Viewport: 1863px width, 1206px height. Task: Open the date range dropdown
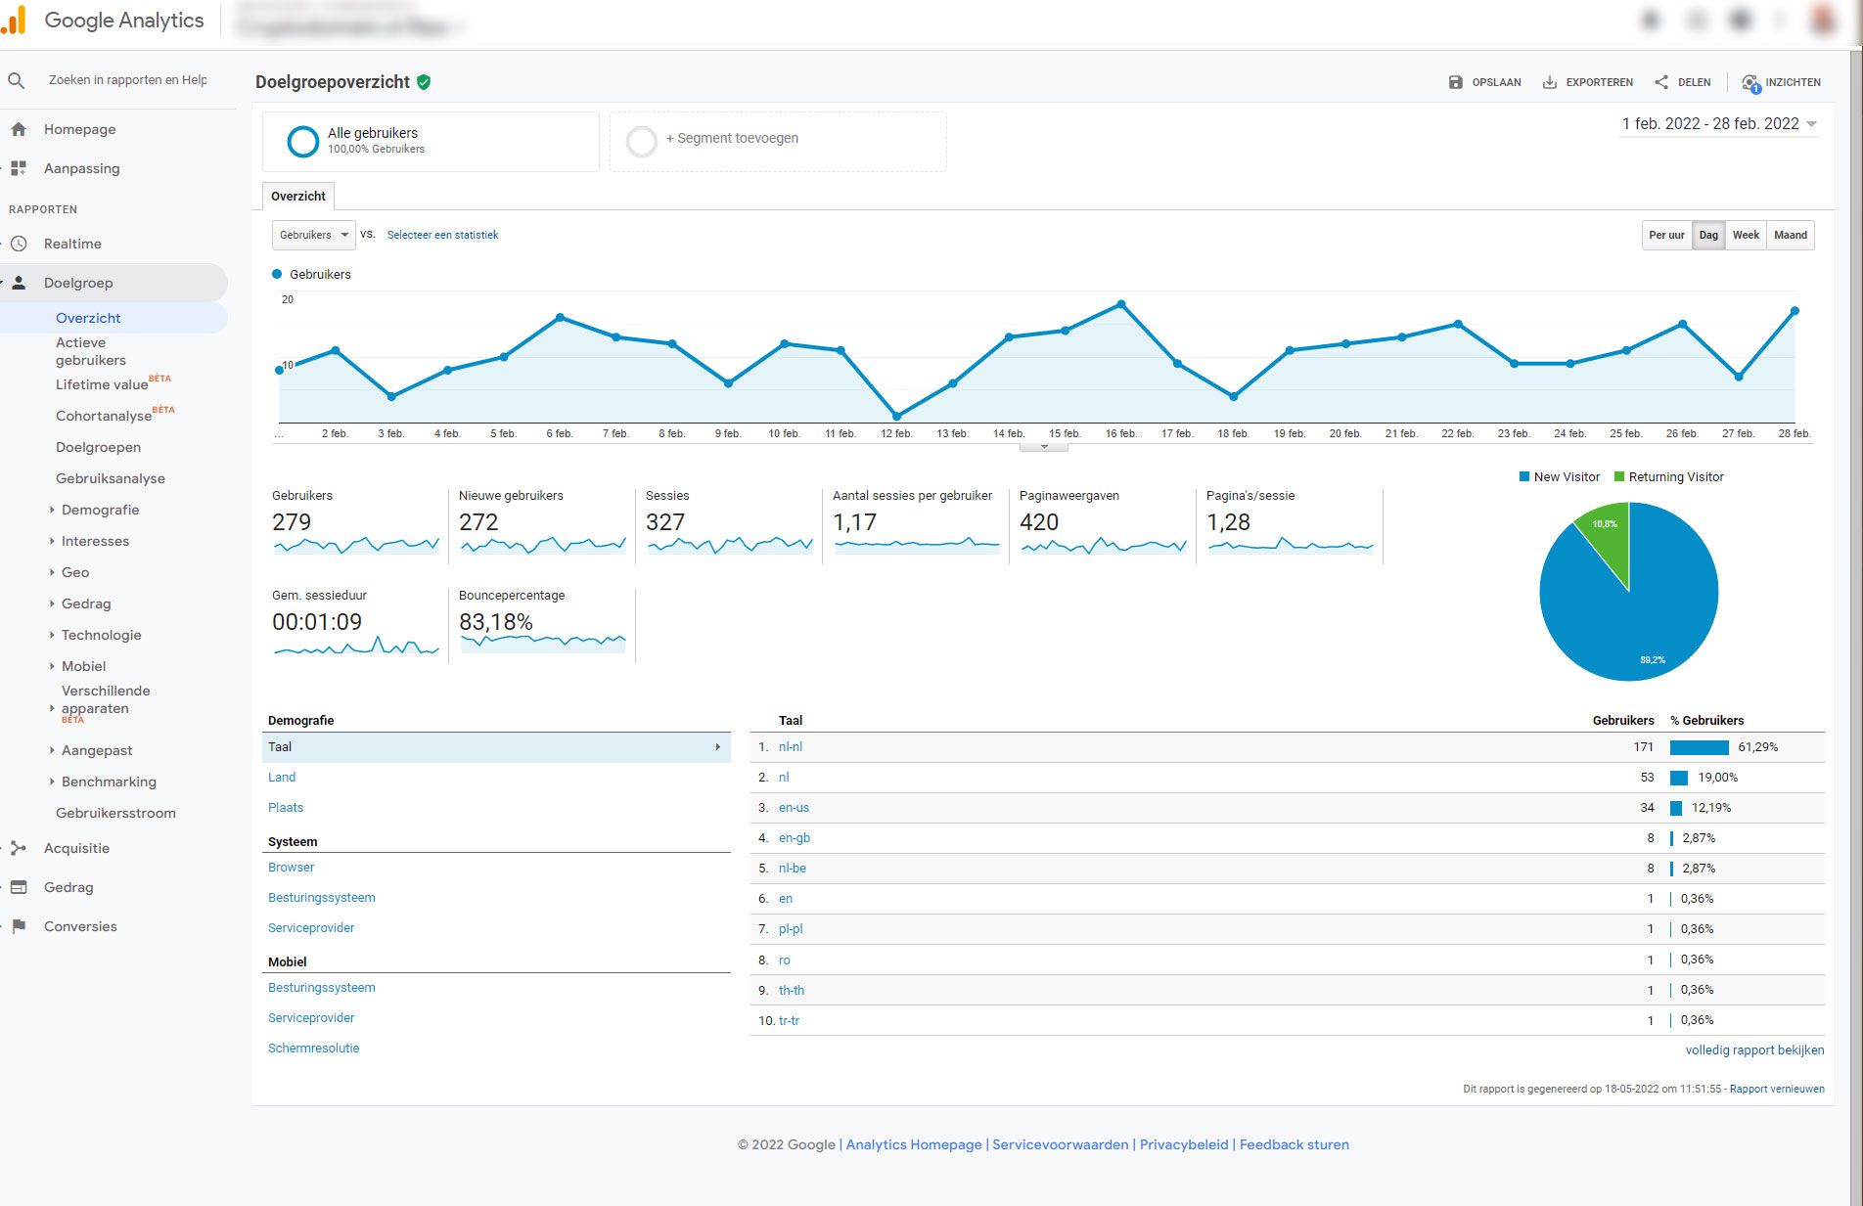1720,124
